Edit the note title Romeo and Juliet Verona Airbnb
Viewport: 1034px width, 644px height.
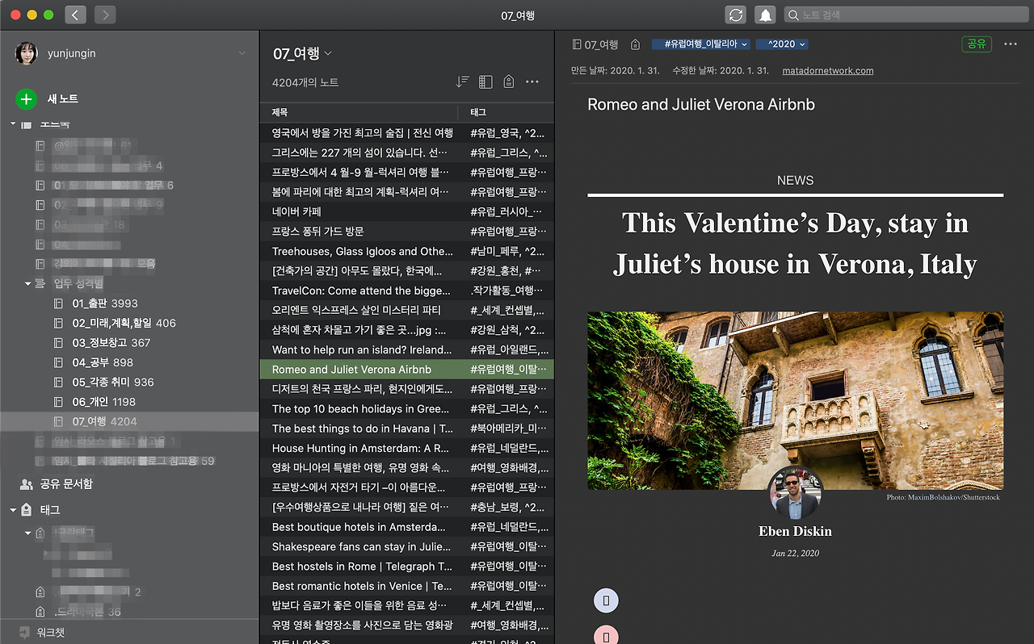[701, 104]
